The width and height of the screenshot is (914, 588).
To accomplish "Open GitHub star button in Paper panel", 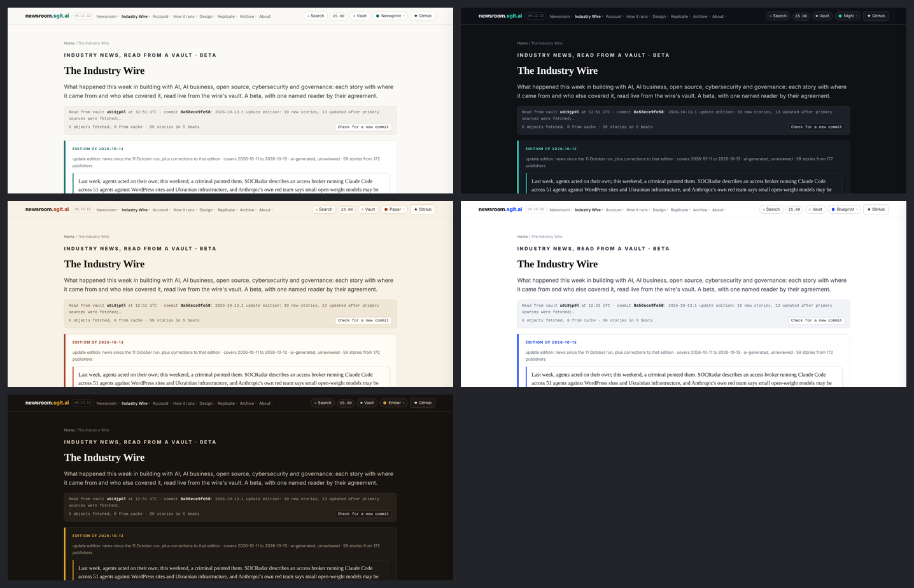I will coord(423,209).
